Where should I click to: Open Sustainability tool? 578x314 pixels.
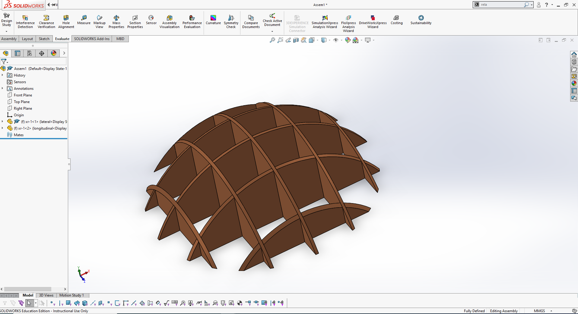421,20
